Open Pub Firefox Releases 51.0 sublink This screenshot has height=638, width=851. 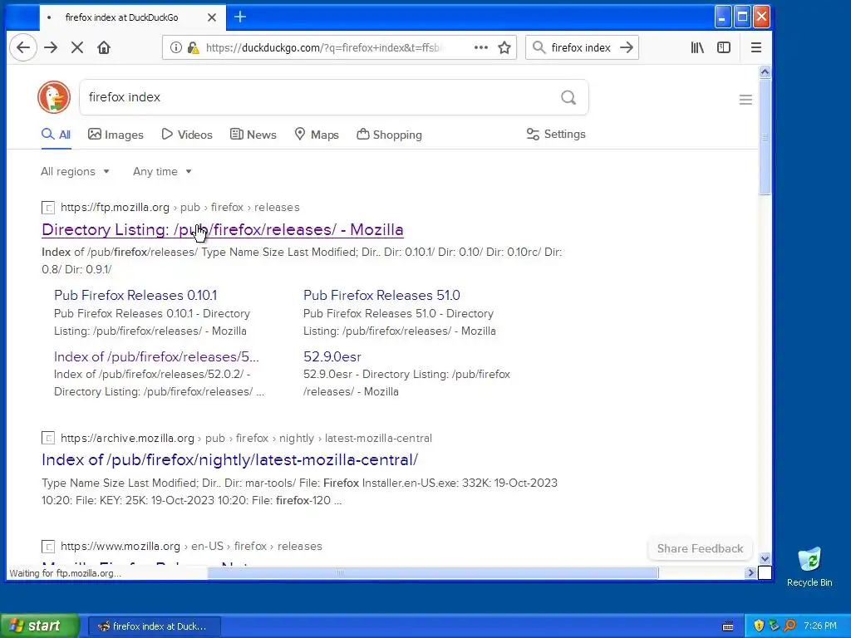[x=381, y=295]
